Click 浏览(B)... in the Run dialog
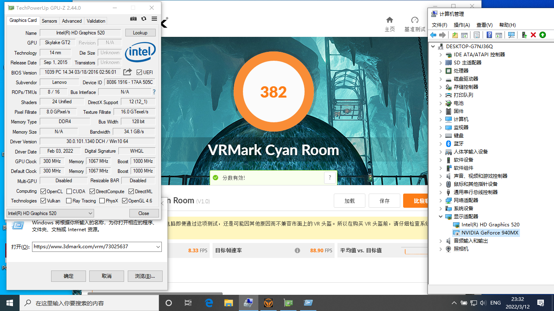The width and height of the screenshot is (554, 311). [145, 276]
